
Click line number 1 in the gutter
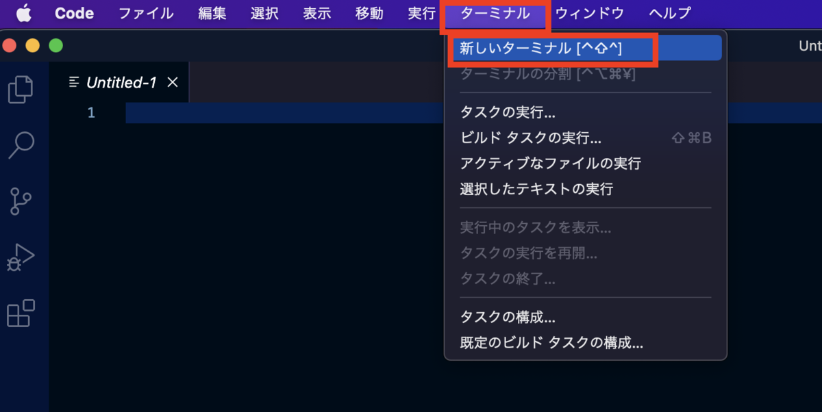tap(91, 113)
